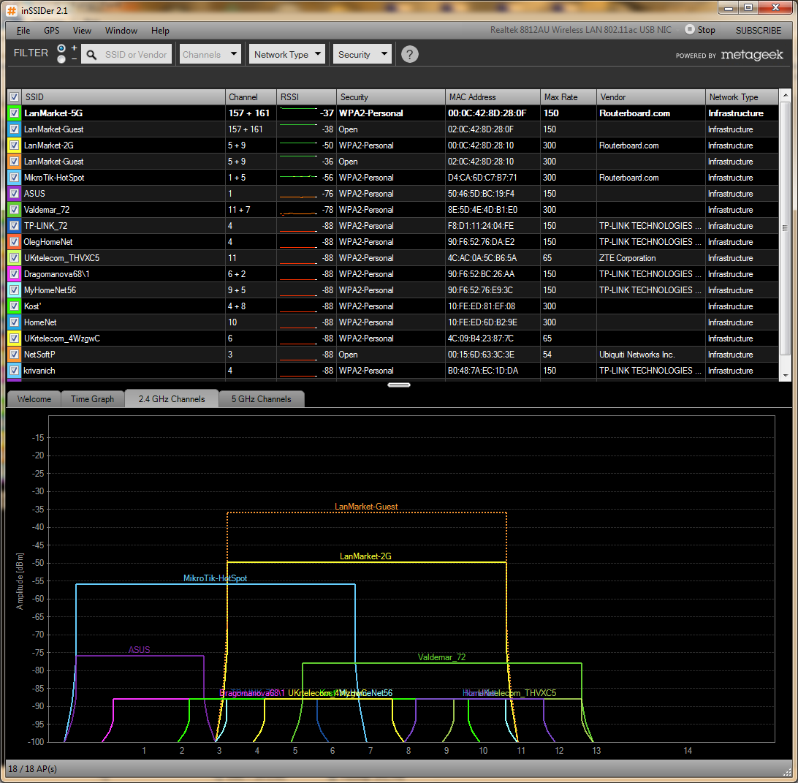Expand the Network Type dropdown
Screen dimensions: 798x783
(x=286, y=54)
